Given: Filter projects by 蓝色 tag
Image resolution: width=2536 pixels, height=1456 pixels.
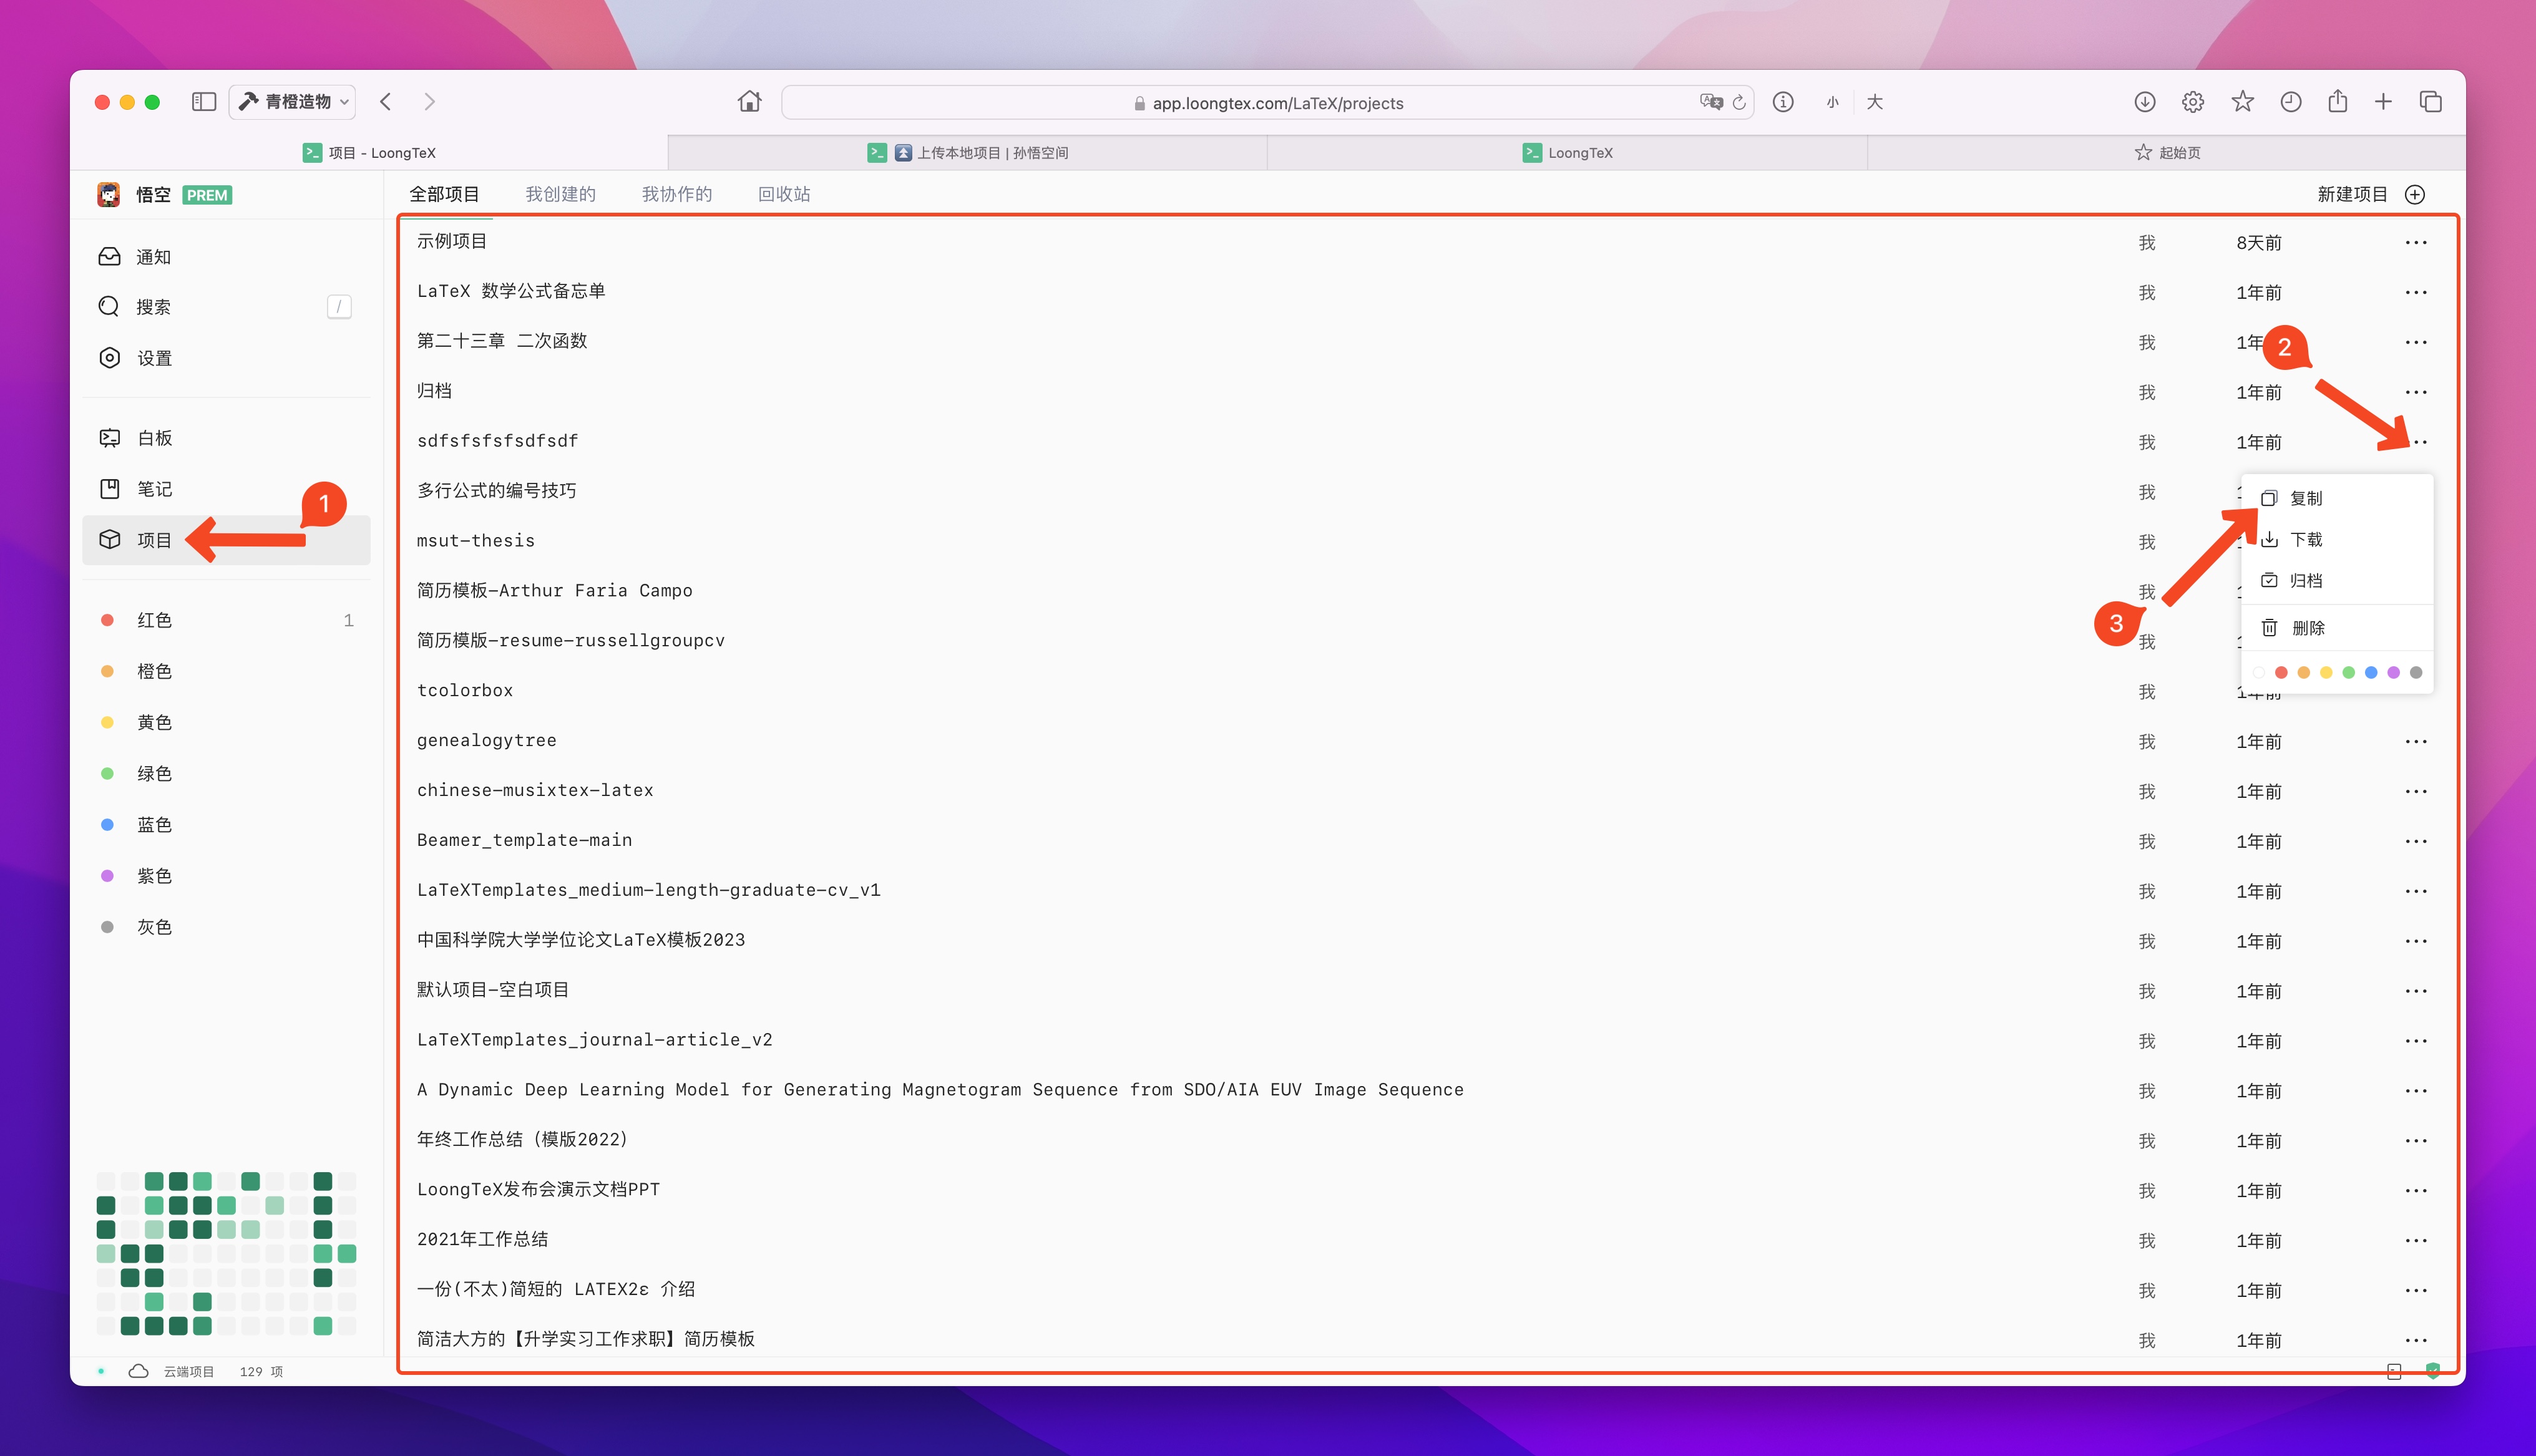Looking at the screenshot, I should 154,825.
